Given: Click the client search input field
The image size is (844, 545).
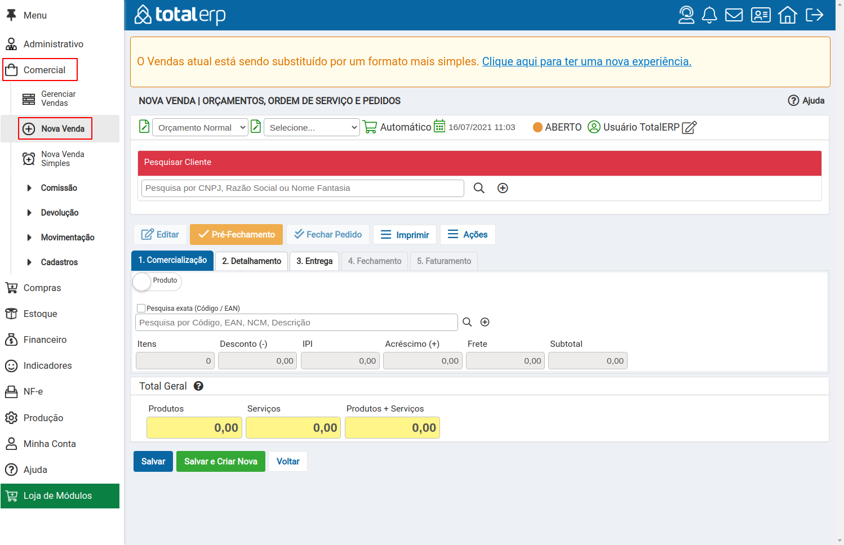Looking at the screenshot, I should click(303, 188).
